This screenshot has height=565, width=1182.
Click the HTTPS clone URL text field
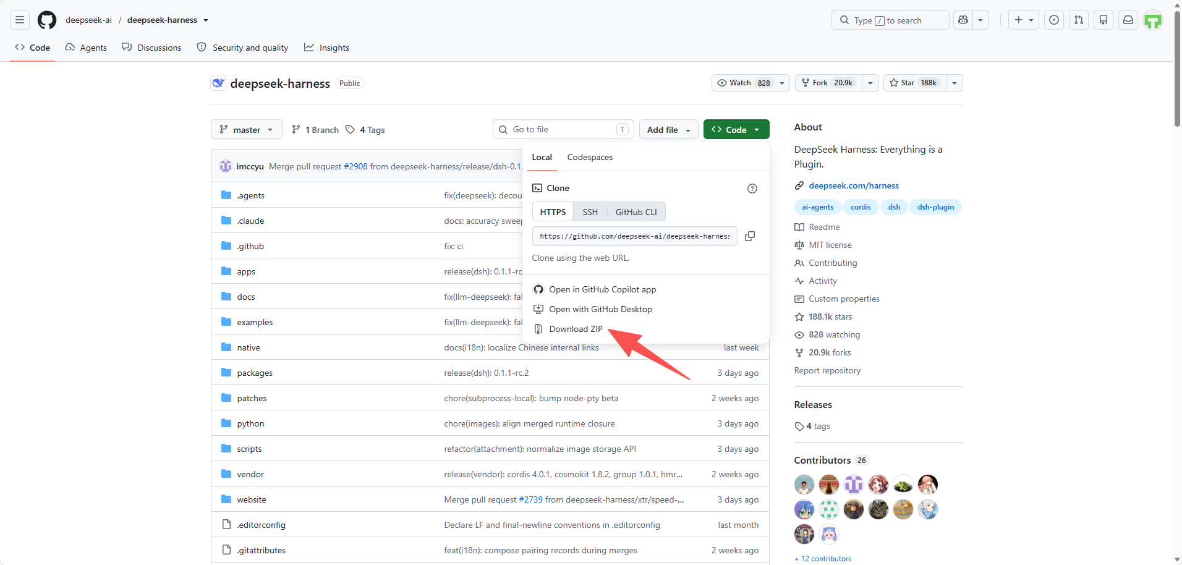coord(635,236)
